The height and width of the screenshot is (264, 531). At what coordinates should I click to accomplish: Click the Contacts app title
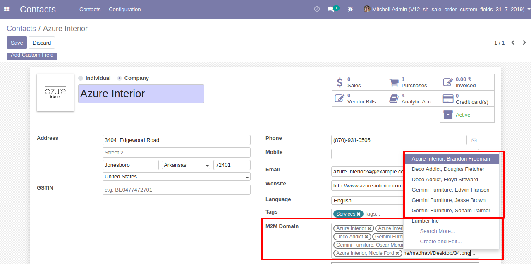[x=38, y=9]
